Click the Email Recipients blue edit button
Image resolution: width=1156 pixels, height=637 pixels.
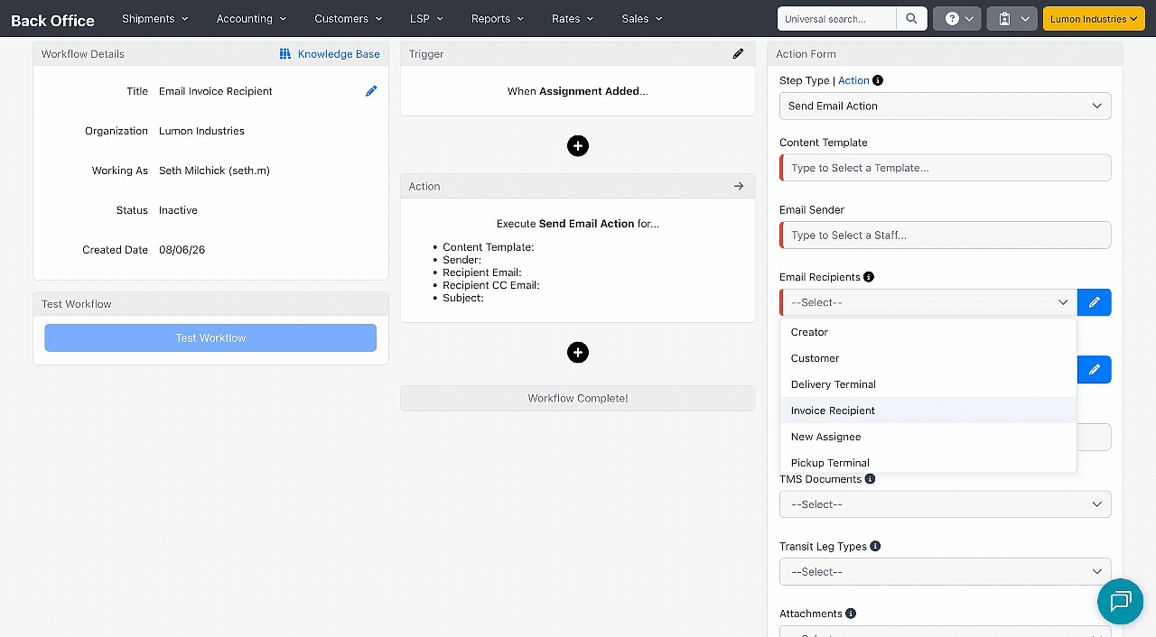(x=1095, y=302)
